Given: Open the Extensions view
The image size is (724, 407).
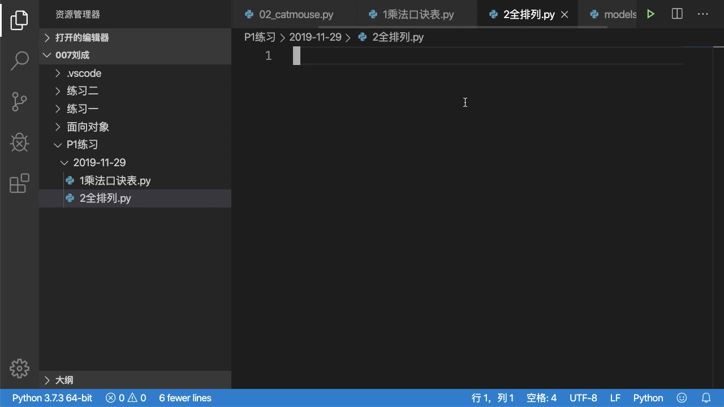Looking at the screenshot, I should (x=19, y=183).
